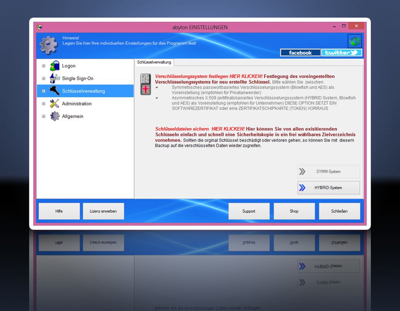This screenshot has width=400, height=311.
Task: Maximize the abylon EINSTELLUNGEN window
Action: tap(344, 26)
